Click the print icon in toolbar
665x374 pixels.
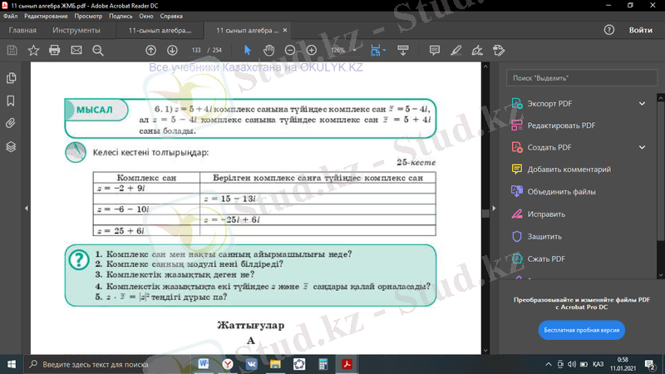coord(55,50)
